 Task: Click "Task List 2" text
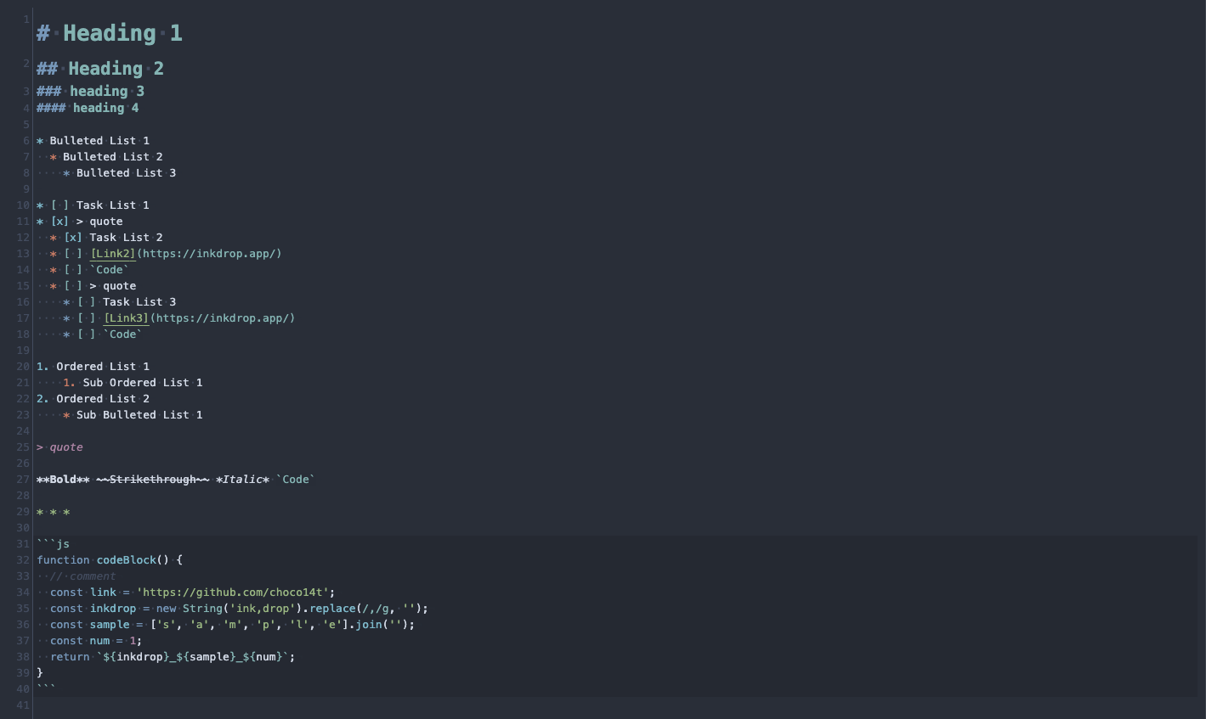click(126, 238)
